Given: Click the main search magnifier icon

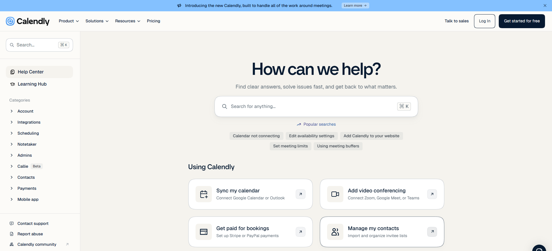Looking at the screenshot, I should (x=225, y=106).
